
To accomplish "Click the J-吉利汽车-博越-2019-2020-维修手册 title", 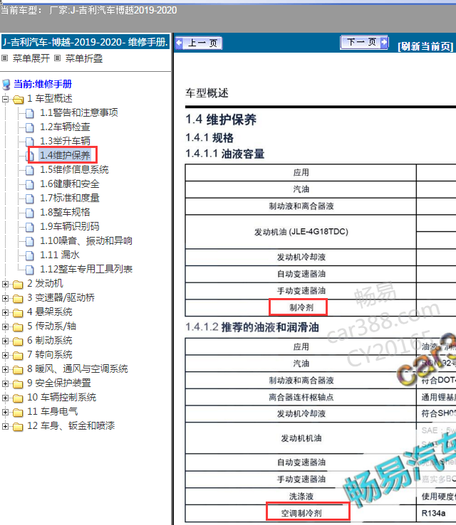I will click(x=85, y=42).
